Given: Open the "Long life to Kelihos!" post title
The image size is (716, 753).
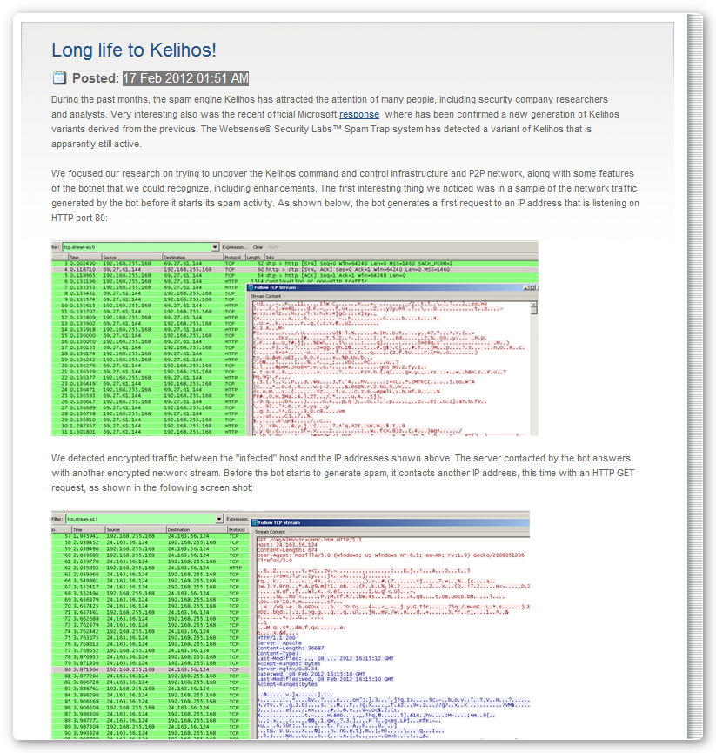Looking at the screenshot, I should click(134, 50).
